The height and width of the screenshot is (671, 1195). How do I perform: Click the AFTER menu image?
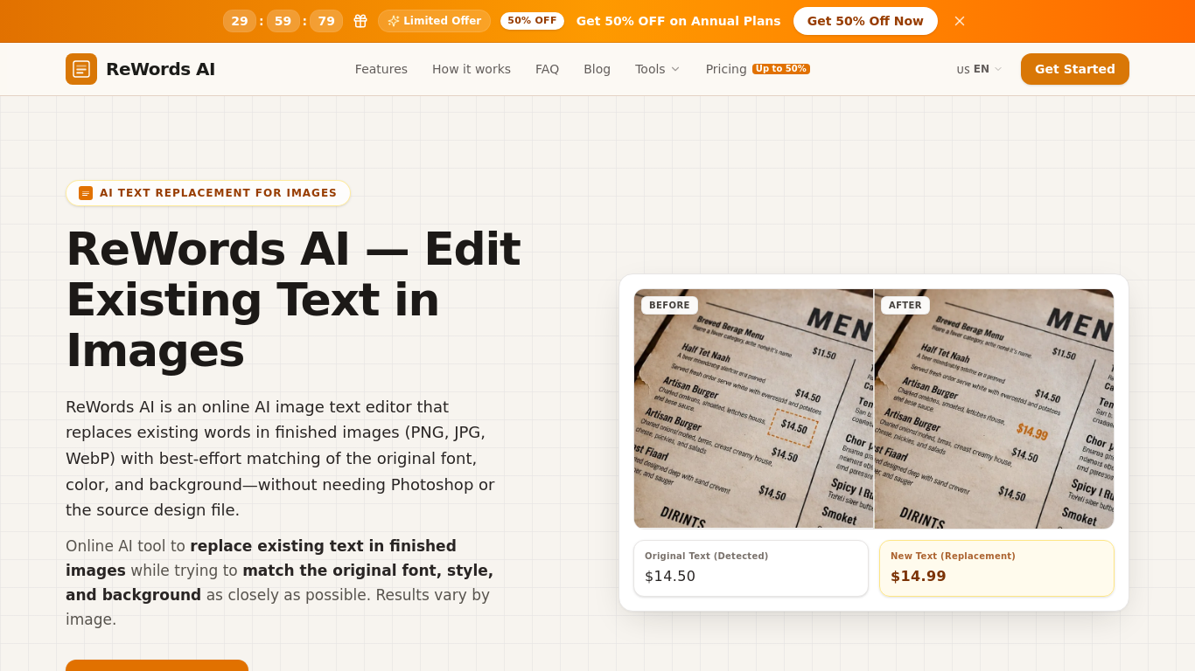point(995,409)
